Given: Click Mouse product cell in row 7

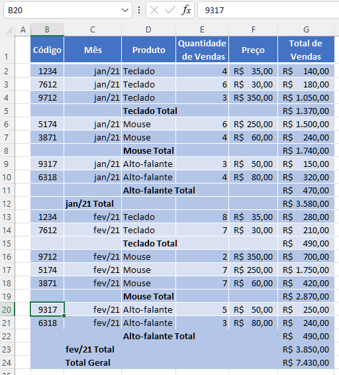Looking at the screenshot, I should coord(148,138).
